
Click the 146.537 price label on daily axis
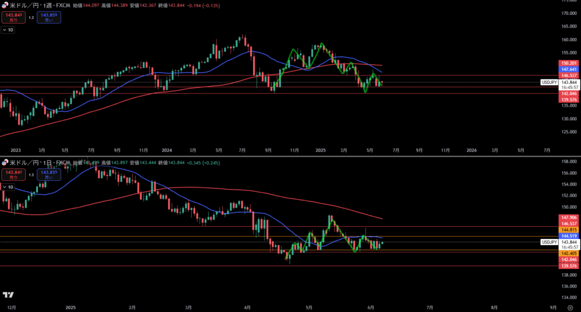tap(569, 224)
